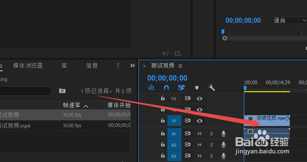The height and width of the screenshot is (162, 307).
Task: Lock track A3 with padlock
Action: 163,155
